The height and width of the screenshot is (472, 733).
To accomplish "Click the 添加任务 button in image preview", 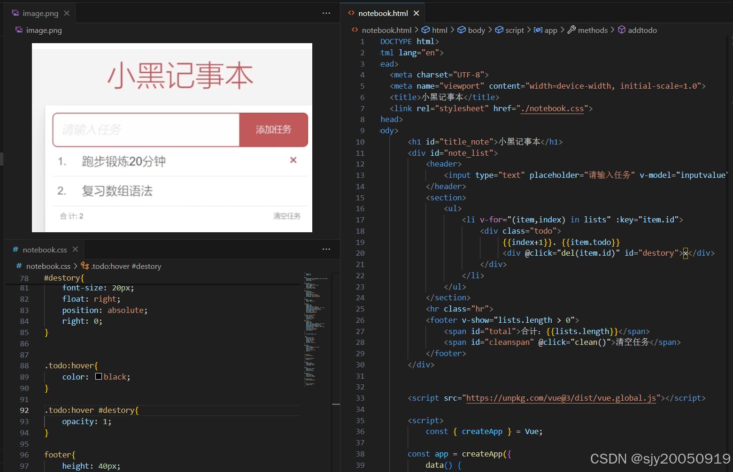I will pos(273,129).
